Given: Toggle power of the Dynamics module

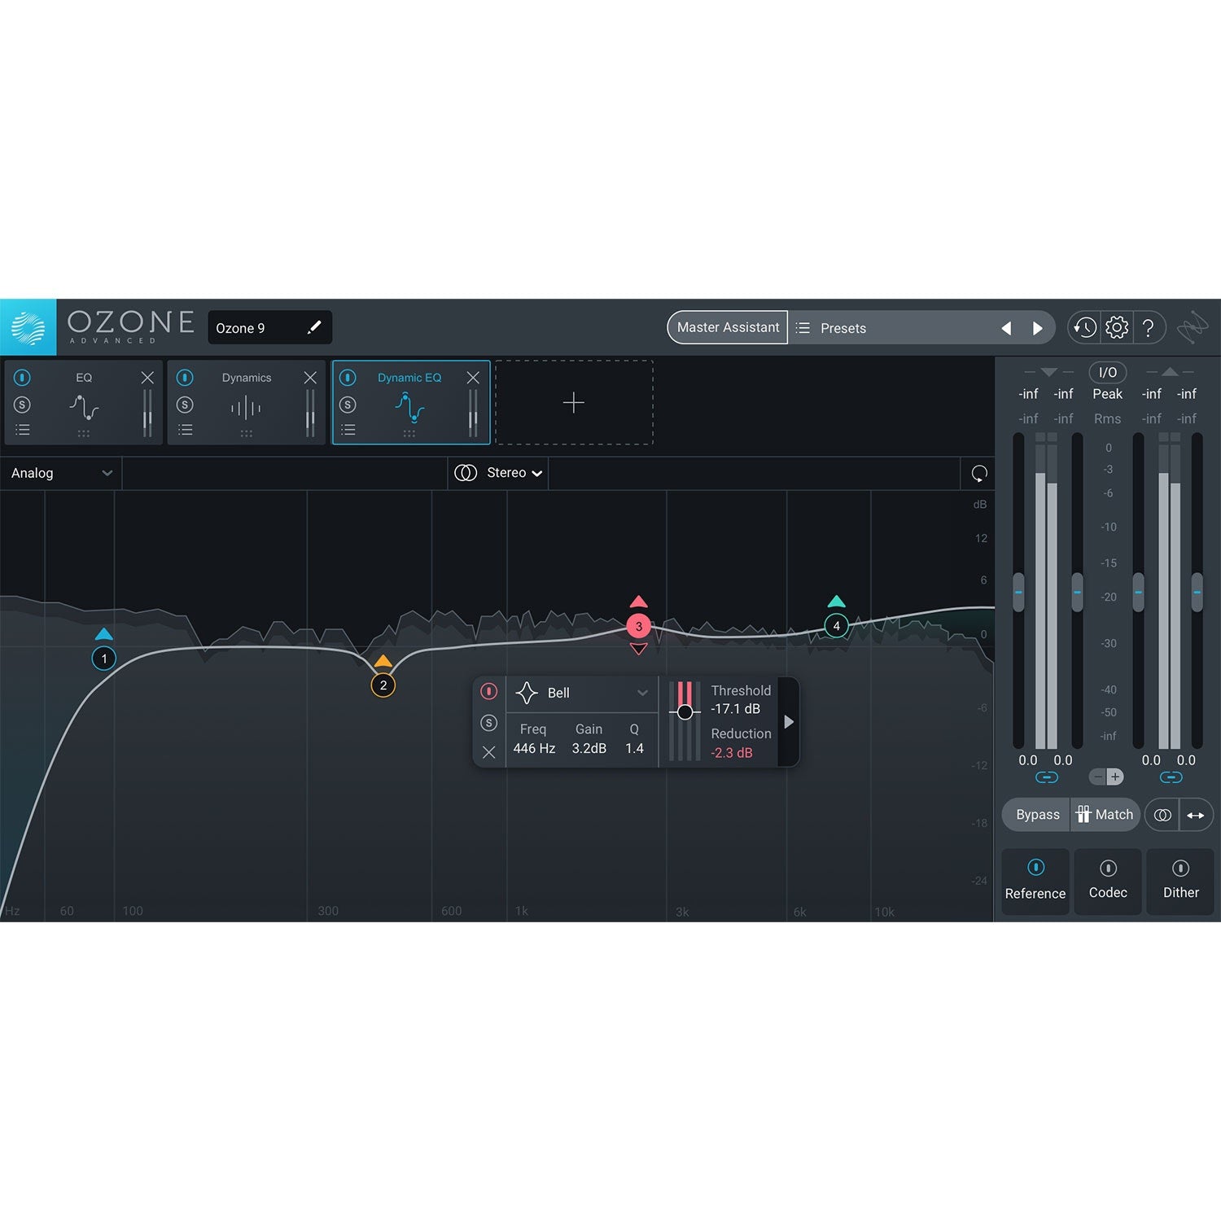Looking at the screenshot, I should coord(186,378).
